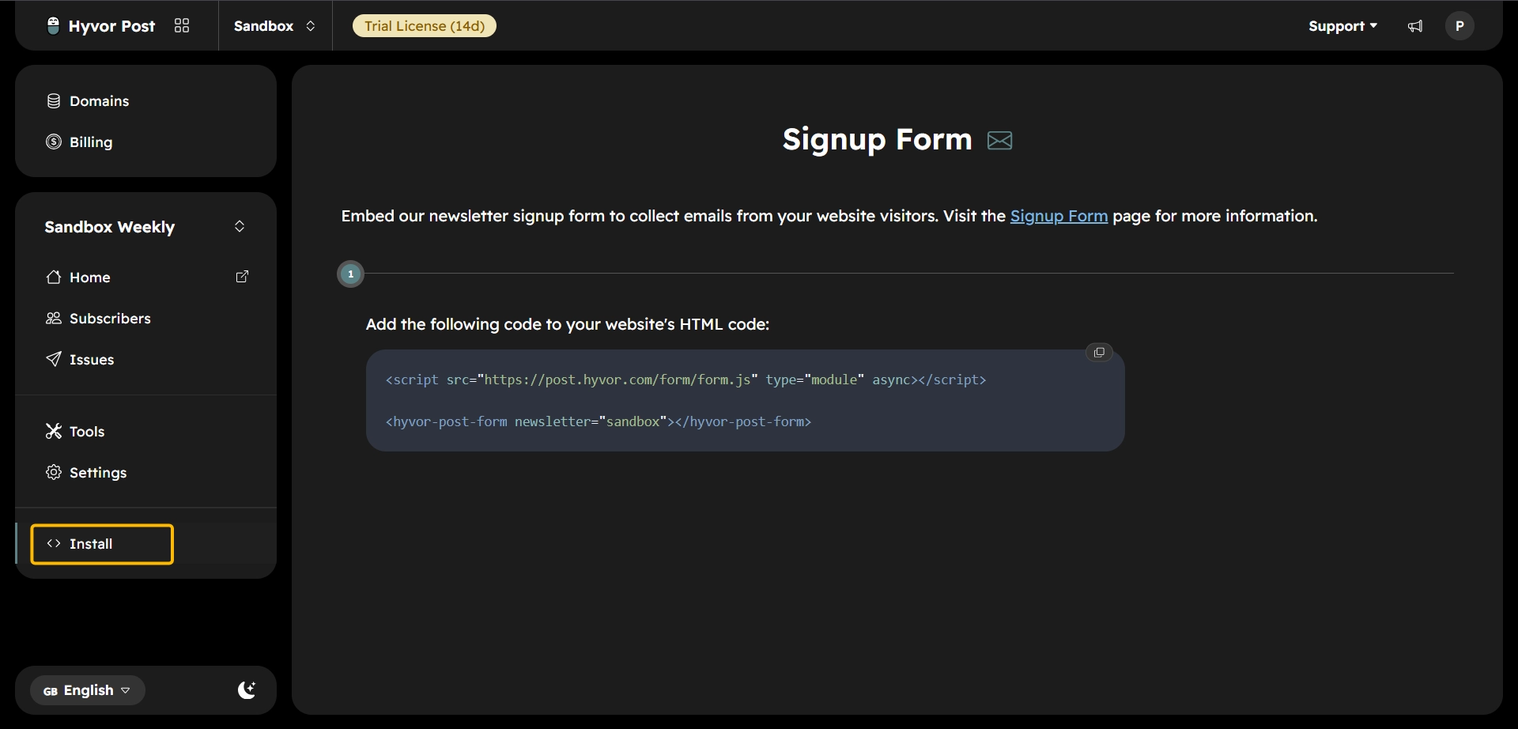
Task: Follow the Signup Form link
Action: tap(1059, 216)
